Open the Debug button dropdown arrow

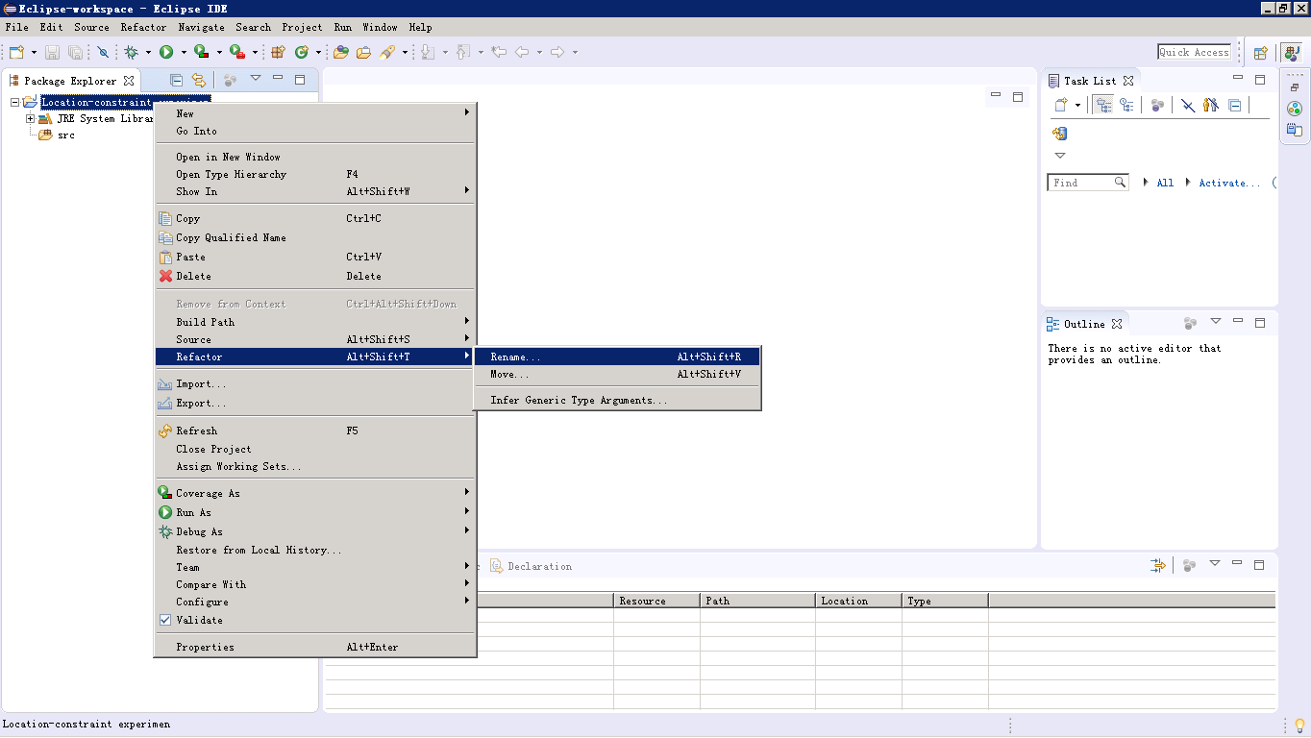(147, 52)
